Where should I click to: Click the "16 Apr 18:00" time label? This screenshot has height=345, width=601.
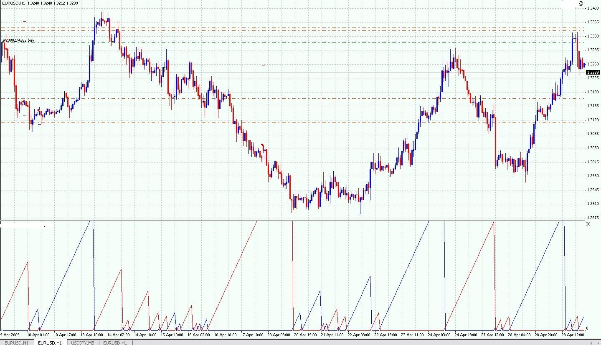point(226,335)
